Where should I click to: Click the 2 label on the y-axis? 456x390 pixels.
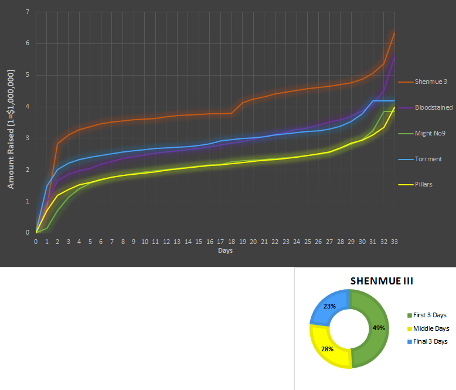[28, 169]
